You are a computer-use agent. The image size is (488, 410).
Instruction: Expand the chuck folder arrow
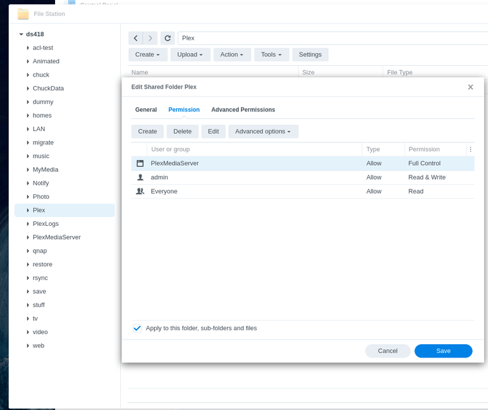pyautogui.click(x=28, y=75)
